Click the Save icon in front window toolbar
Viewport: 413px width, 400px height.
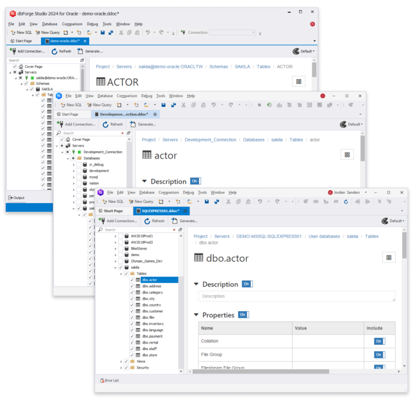206,202
